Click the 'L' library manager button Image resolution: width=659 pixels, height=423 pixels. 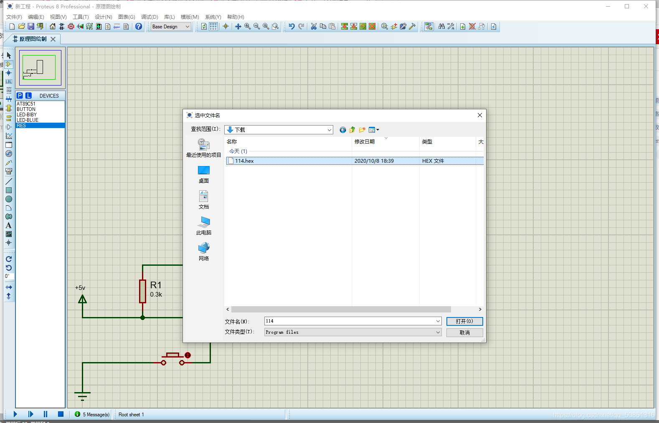[28, 96]
